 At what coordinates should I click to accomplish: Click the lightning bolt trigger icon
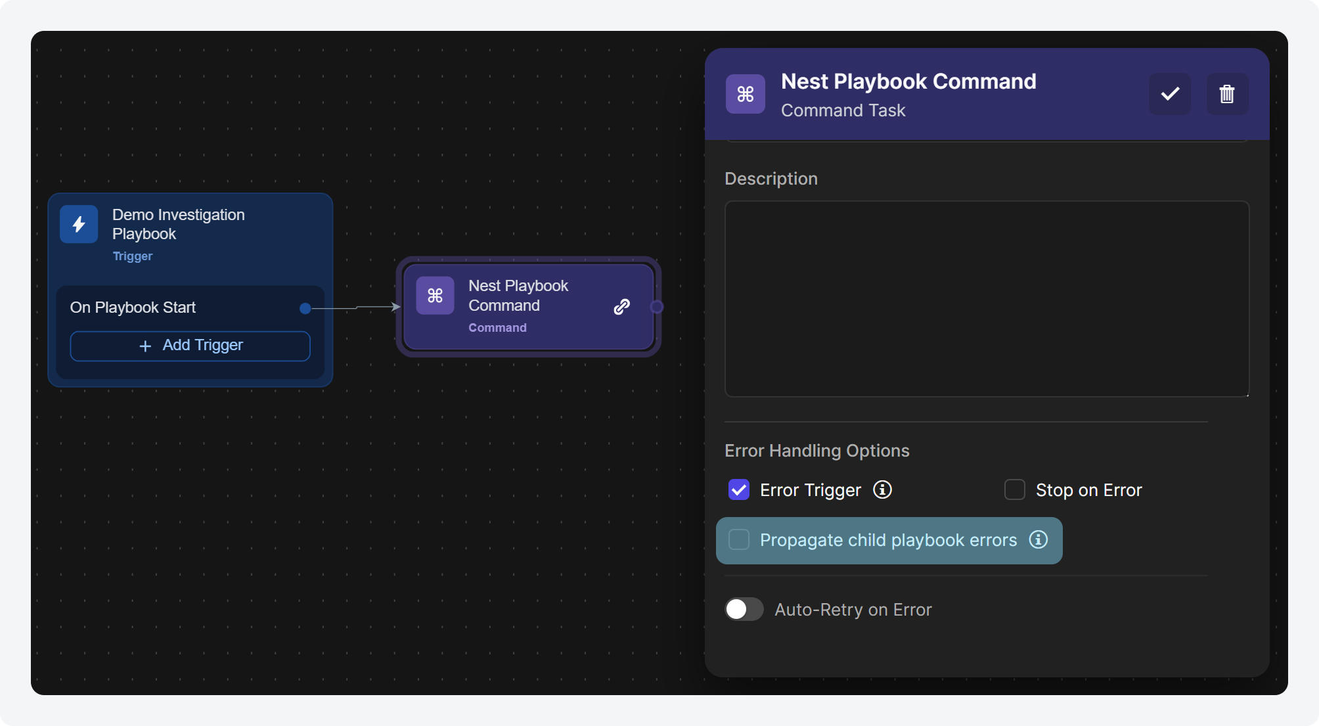click(79, 225)
